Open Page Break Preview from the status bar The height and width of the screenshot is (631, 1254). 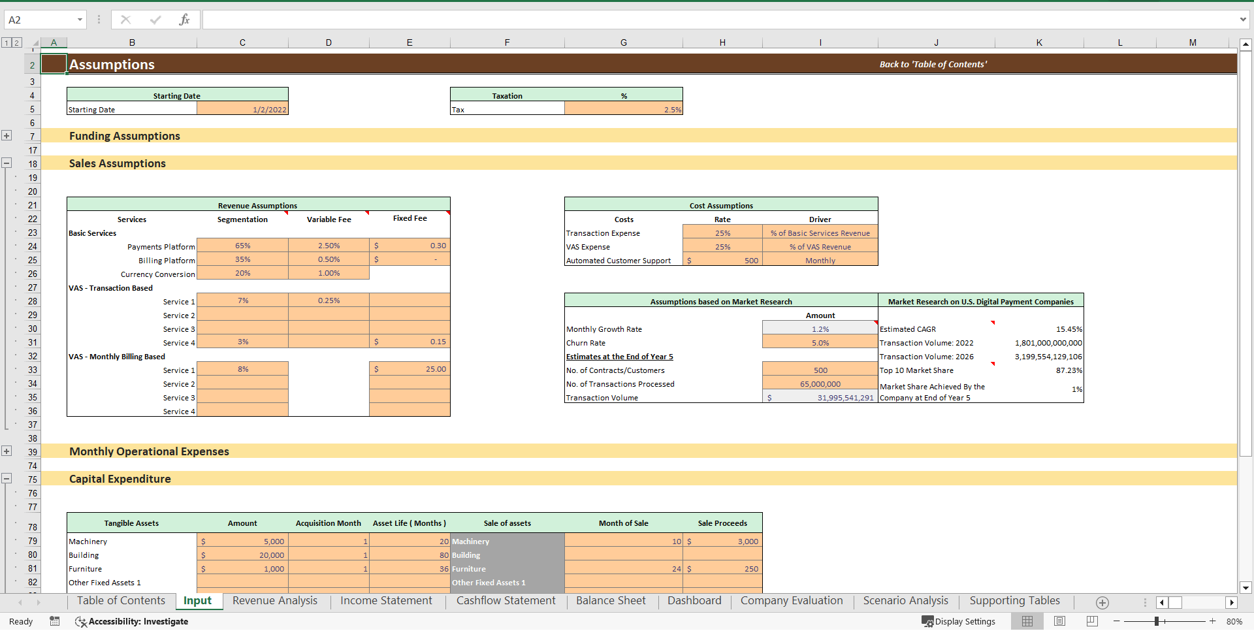1091,621
